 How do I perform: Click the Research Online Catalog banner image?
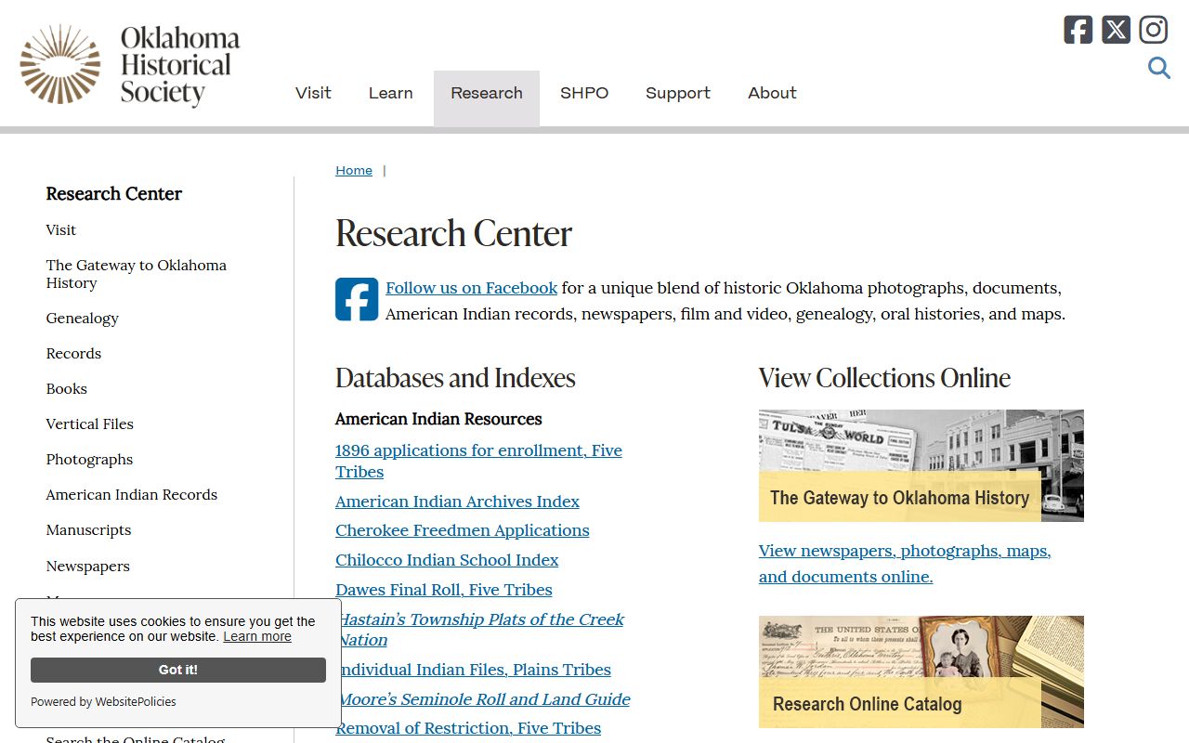[x=921, y=671]
